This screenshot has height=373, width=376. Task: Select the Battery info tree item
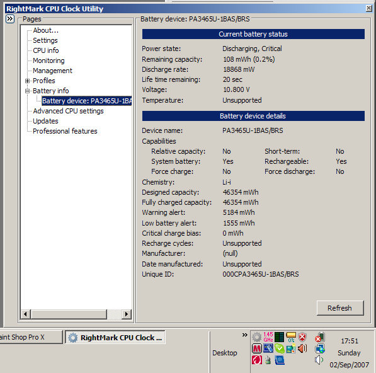50,91
